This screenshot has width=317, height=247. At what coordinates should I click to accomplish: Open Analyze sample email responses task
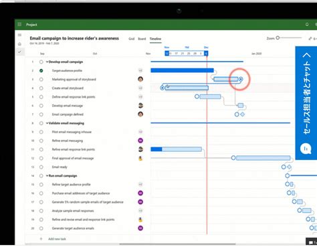coord(73,211)
